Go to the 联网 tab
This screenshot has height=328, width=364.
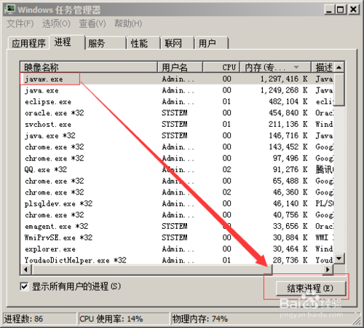pos(178,43)
